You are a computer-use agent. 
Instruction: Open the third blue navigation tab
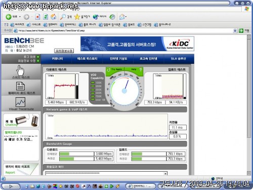pos(118,59)
